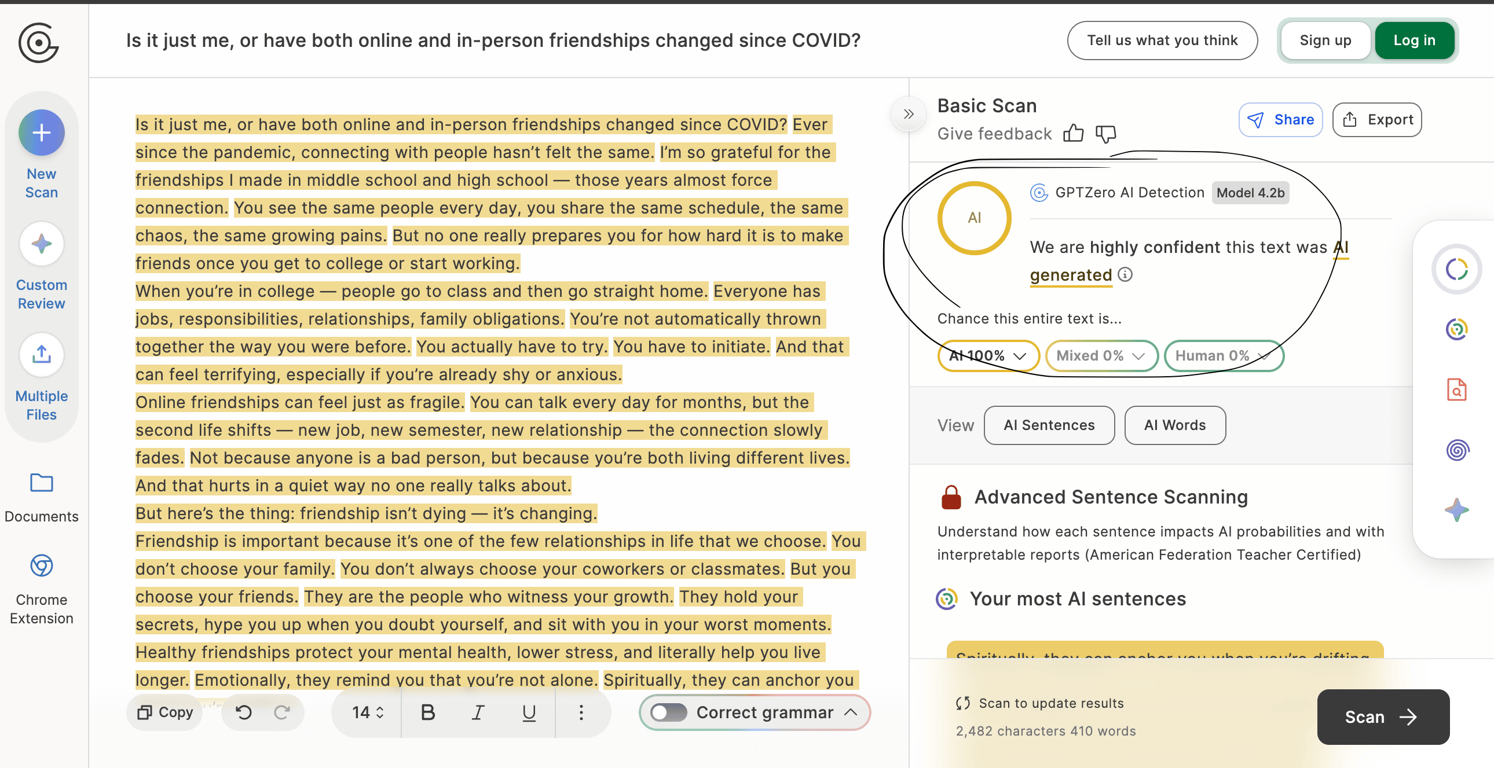Apply italic formatting
The image size is (1494, 768).
tap(478, 712)
